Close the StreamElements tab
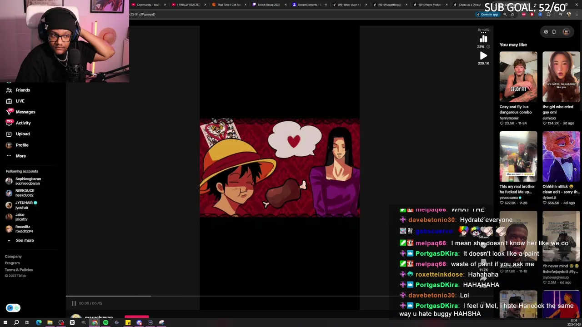This screenshot has height=327, width=582. (326, 5)
